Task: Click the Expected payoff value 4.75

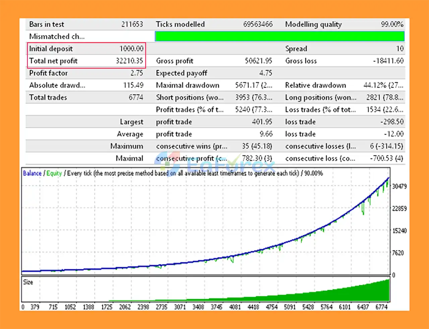Action: click(265, 73)
